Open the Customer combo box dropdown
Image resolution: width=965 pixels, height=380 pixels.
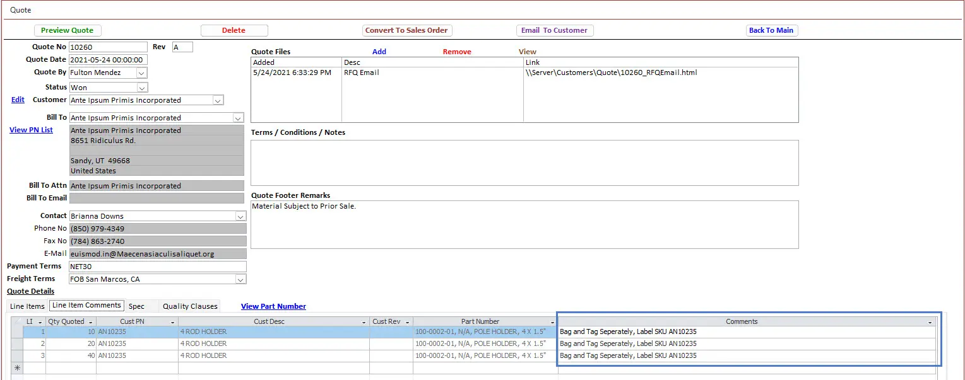point(218,100)
